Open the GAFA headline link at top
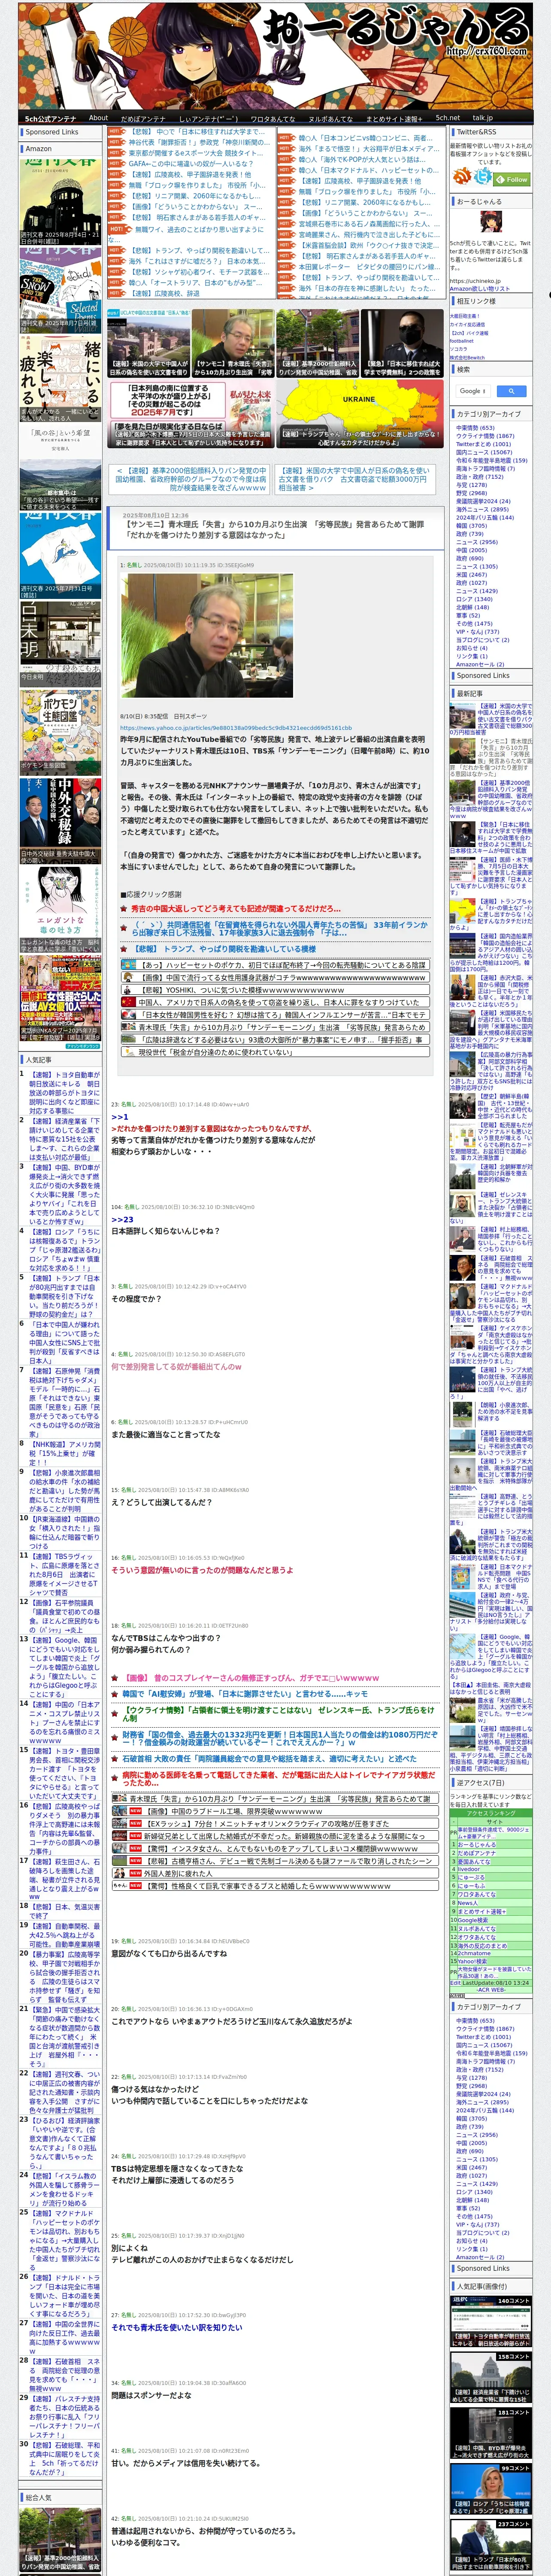The width and height of the screenshot is (551, 2576). (190, 163)
